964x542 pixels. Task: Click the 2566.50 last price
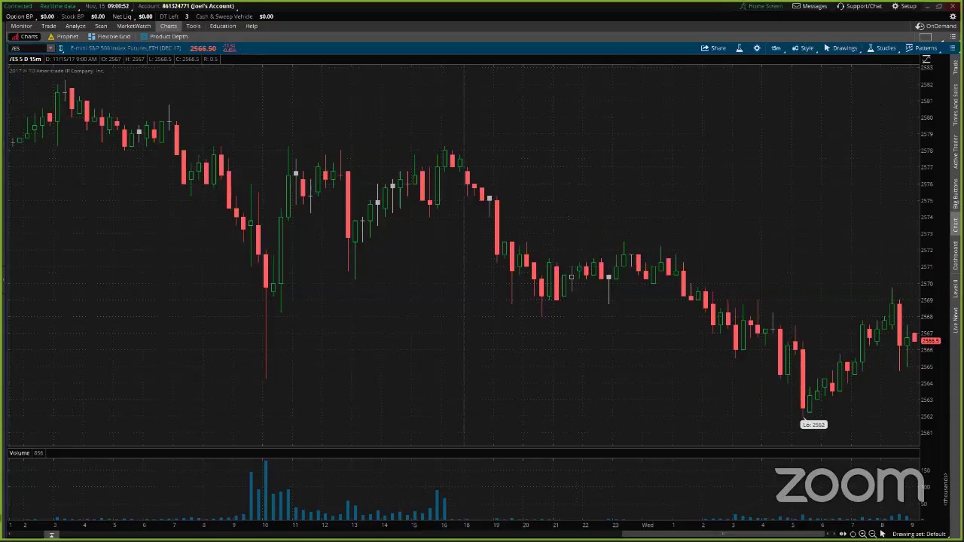click(x=203, y=48)
